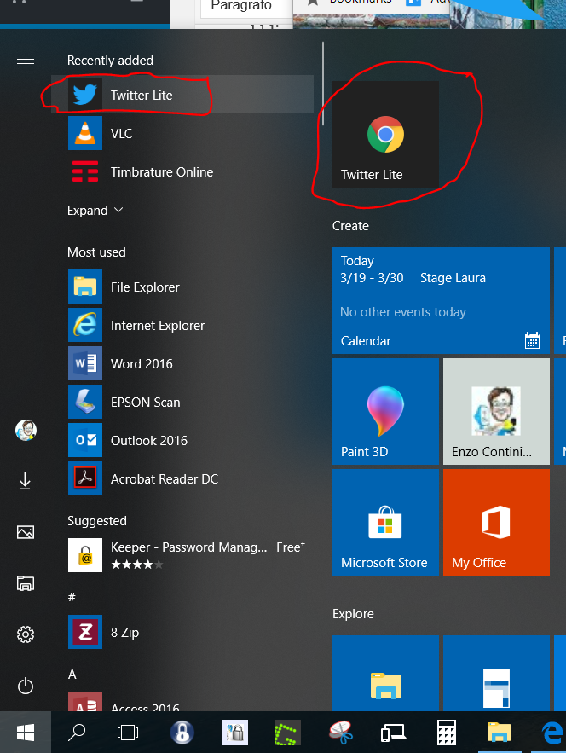Click the Power button
This screenshot has width=566, height=753.
click(26, 686)
